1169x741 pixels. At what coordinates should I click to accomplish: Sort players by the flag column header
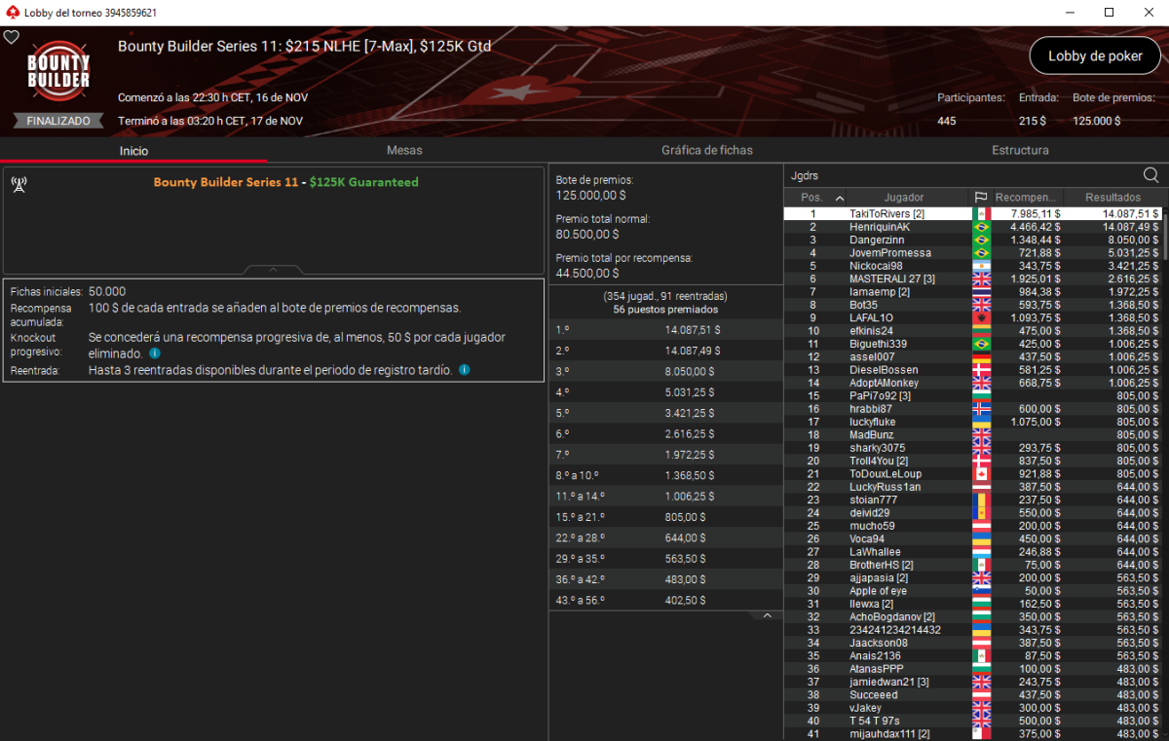point(981,198)
